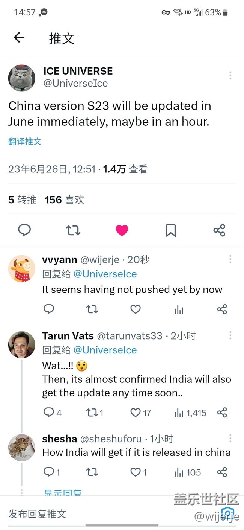Share shesha's reply
Image resolution: width=244 pixels, height=530 pixels.
point(222,472)
